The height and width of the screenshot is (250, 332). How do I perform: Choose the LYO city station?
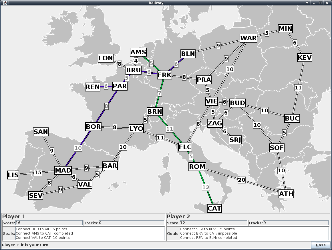pos(136,129)
